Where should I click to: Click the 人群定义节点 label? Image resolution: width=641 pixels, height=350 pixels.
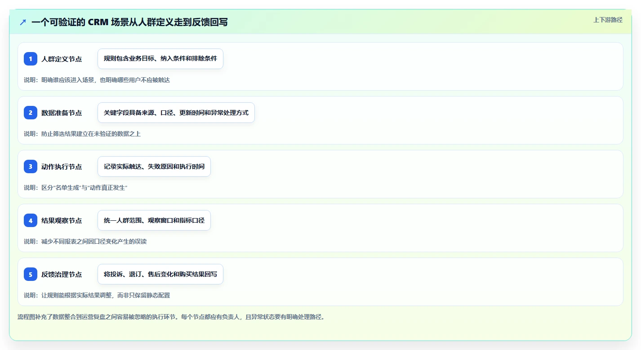[x=62, y=59]
